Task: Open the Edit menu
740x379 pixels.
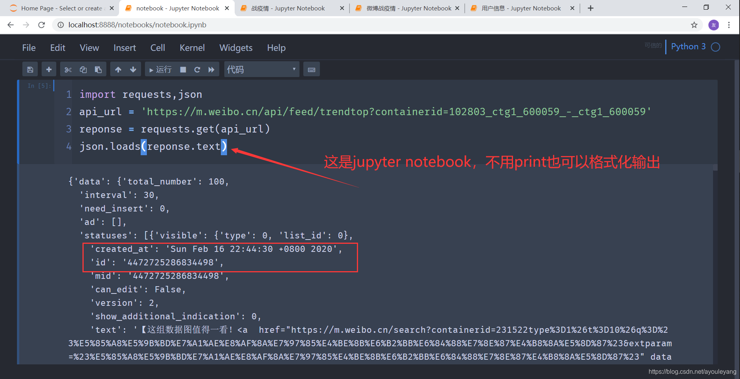Action: (x=58, y=48)
